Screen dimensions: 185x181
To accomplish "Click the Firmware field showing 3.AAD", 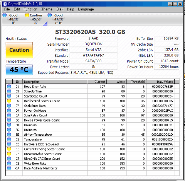I will click(x=94, y=39).
